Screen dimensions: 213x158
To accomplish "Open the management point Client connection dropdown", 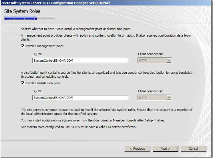I will click(x=154, y=60).
